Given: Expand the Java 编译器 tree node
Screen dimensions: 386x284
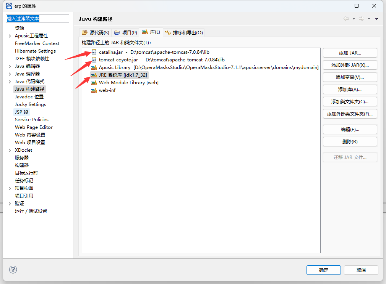Looking at the screenshot, I should pos(10,74).
